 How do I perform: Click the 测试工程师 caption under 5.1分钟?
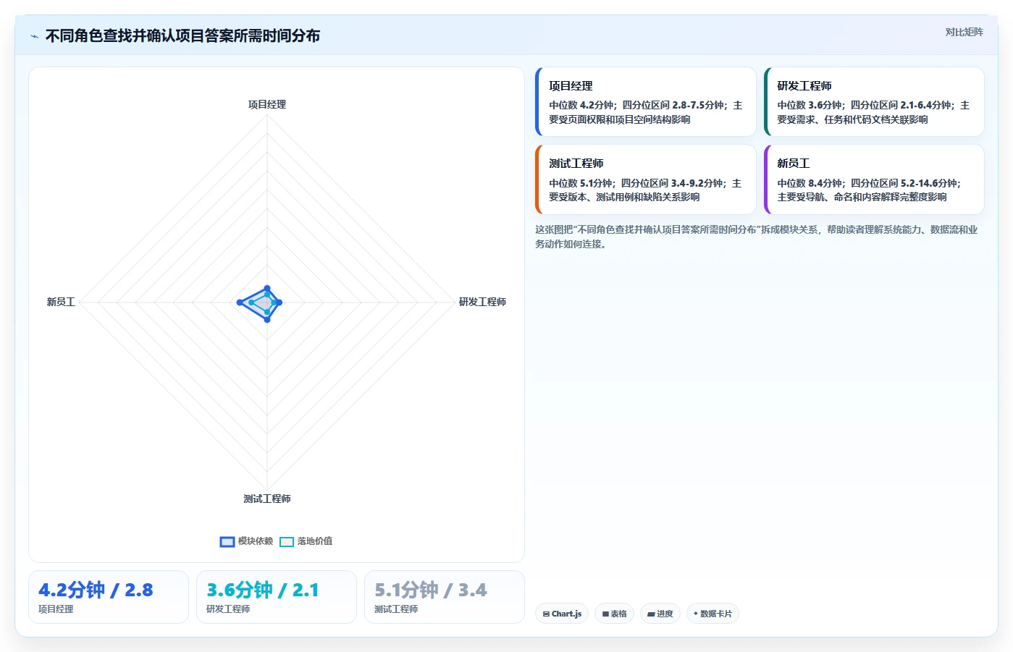[396, 609]
